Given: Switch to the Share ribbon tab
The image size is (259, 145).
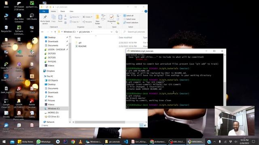Looking at the screenshot, I should (63, 11).
